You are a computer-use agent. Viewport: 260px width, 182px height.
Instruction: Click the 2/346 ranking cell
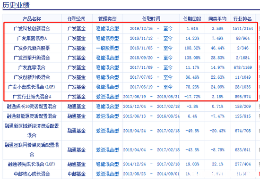click(243, 48)
